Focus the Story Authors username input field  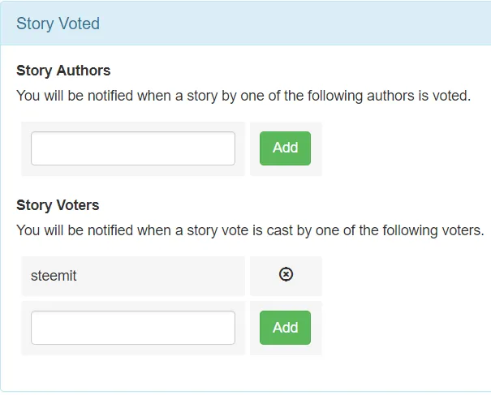click(133, 148)
